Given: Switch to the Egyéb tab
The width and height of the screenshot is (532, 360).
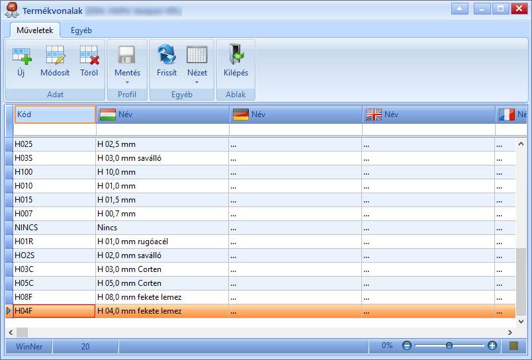Looking at the screenshot, I should point(81,30).
